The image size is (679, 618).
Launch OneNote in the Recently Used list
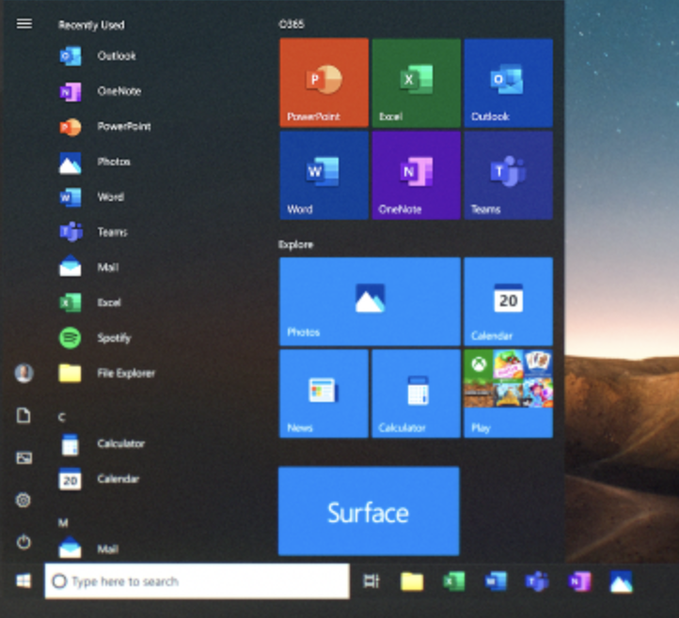(x=100, y=91)
